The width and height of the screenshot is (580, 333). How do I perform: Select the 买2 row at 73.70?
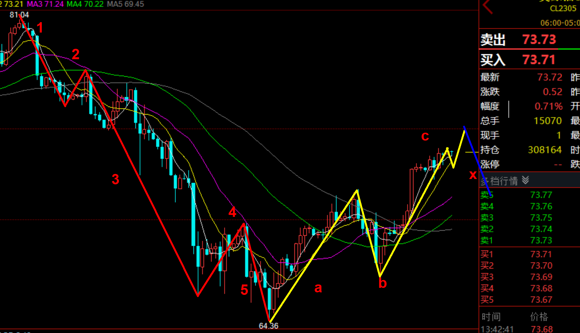(529, 265)
